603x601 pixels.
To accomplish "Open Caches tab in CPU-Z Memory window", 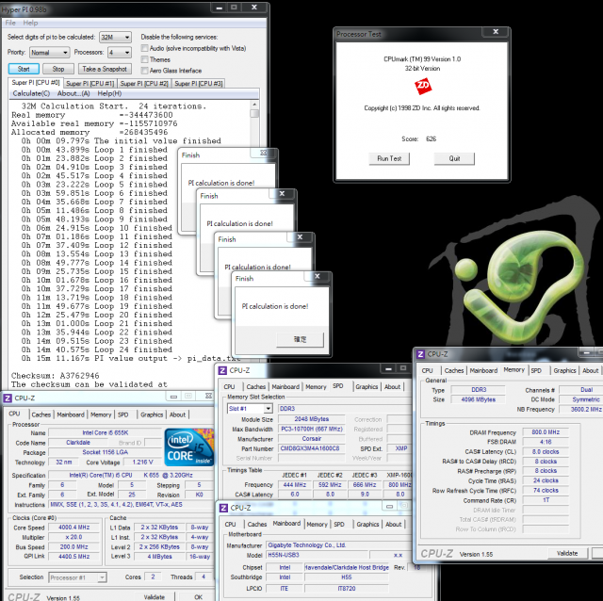I will (454, 370).
